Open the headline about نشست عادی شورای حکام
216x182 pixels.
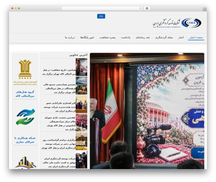click(x=60, y=123)
